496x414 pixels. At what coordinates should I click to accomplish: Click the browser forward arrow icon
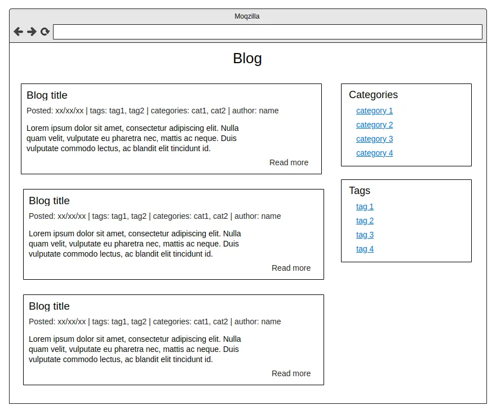(x=32, y=32)
